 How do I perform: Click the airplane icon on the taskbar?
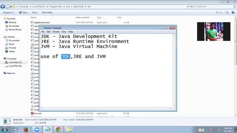16,130
